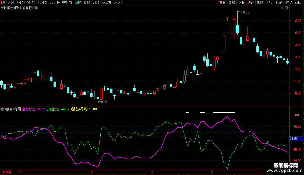The height and width of the screenshot is (175, 304).
Task: Click 强弱分界线: 70.00 label
Action: pyautogui.click(x=84, y=109)
